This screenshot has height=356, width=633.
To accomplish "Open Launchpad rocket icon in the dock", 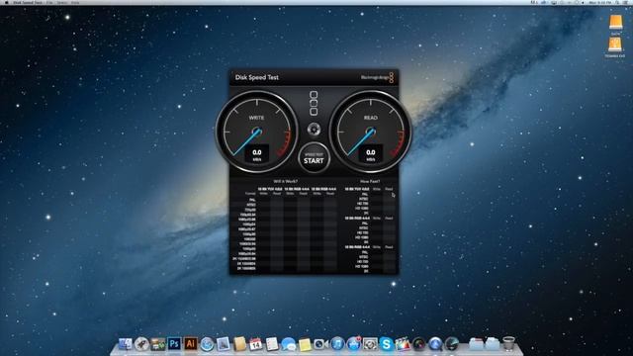I will 141,344.
